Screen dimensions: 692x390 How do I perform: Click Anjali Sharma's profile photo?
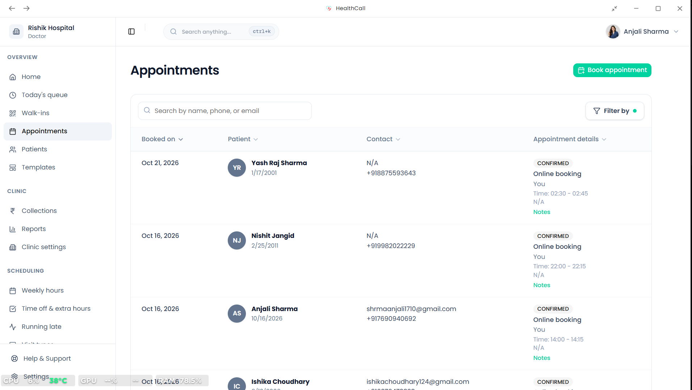(x=613, y=32)
